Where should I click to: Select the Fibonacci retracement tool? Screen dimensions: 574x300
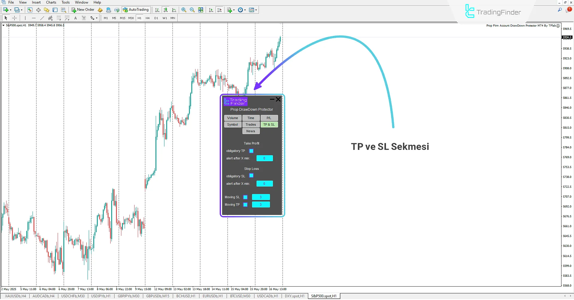point(59,18)
